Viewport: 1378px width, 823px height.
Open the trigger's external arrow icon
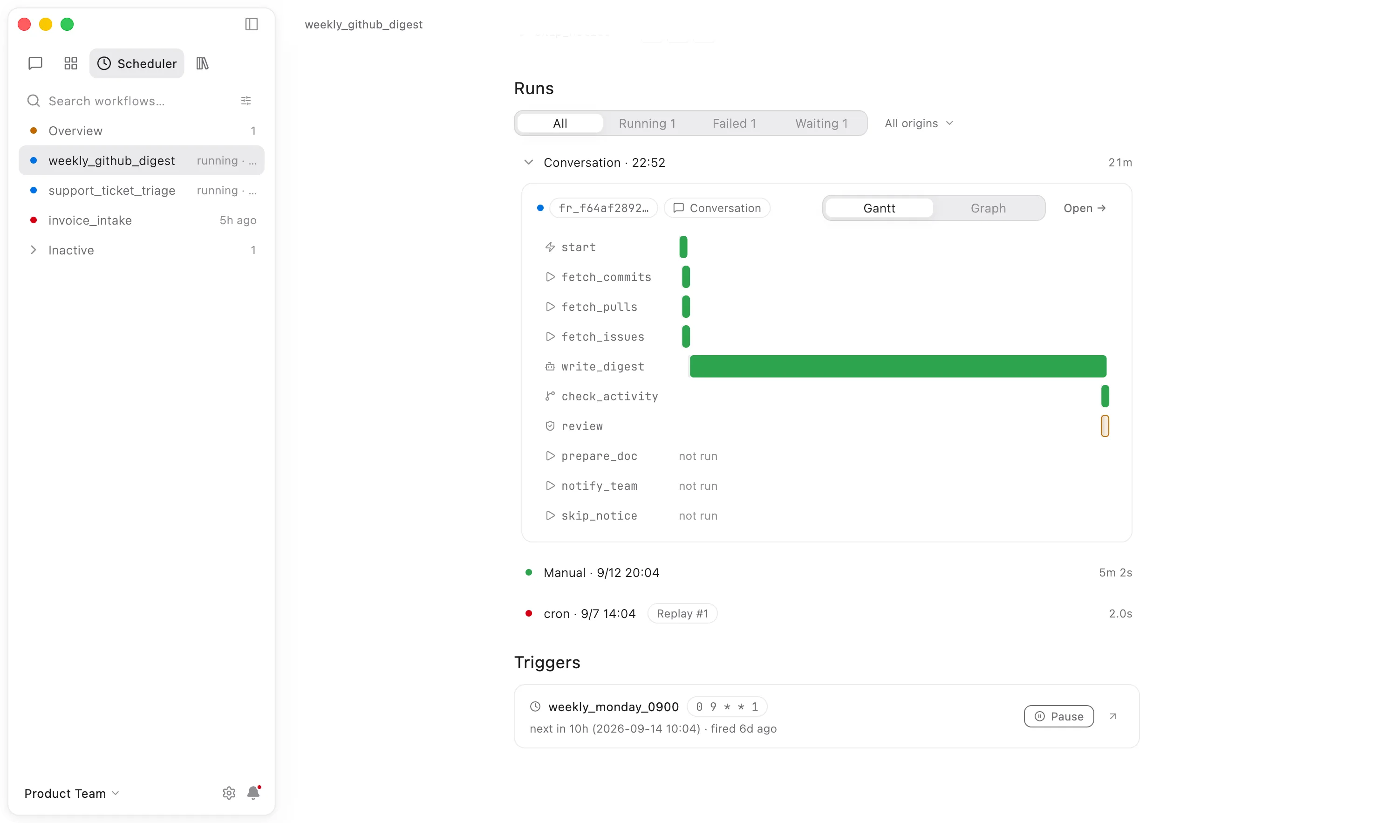pyautogui.click(x=1112, y=716)
